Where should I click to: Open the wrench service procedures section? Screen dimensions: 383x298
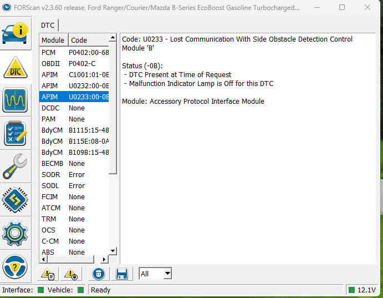coord(15,166)
